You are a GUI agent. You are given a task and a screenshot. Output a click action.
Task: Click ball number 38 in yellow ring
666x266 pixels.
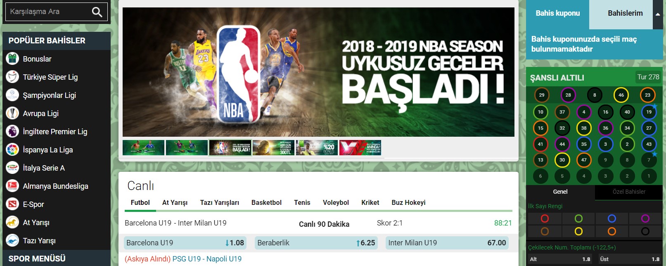tap(584, 128)
